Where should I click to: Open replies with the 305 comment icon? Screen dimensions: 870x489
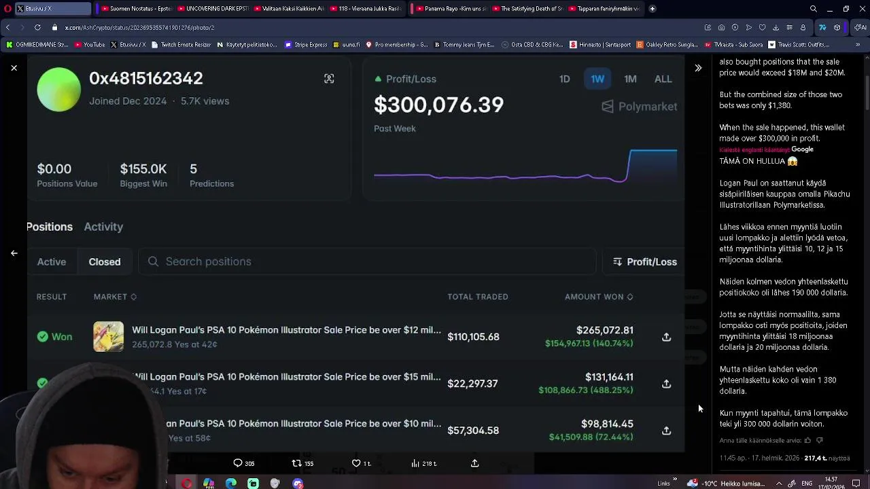pyautogui.click(x=243, y=463)
